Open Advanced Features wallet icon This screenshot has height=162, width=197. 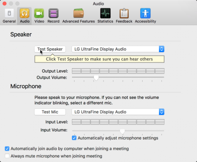pos(78,13)
